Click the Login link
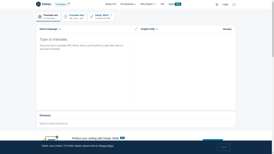274x154 pixels. pos(225,4)
